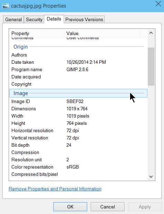Select the Image section header
Viewport: 164px width, 214px height.
pos(78,93)
